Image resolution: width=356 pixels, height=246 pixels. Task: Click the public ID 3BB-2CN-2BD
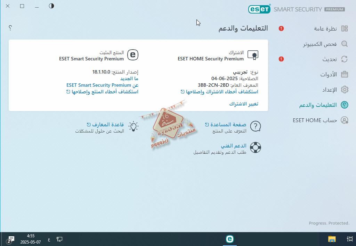coord(213,85)
